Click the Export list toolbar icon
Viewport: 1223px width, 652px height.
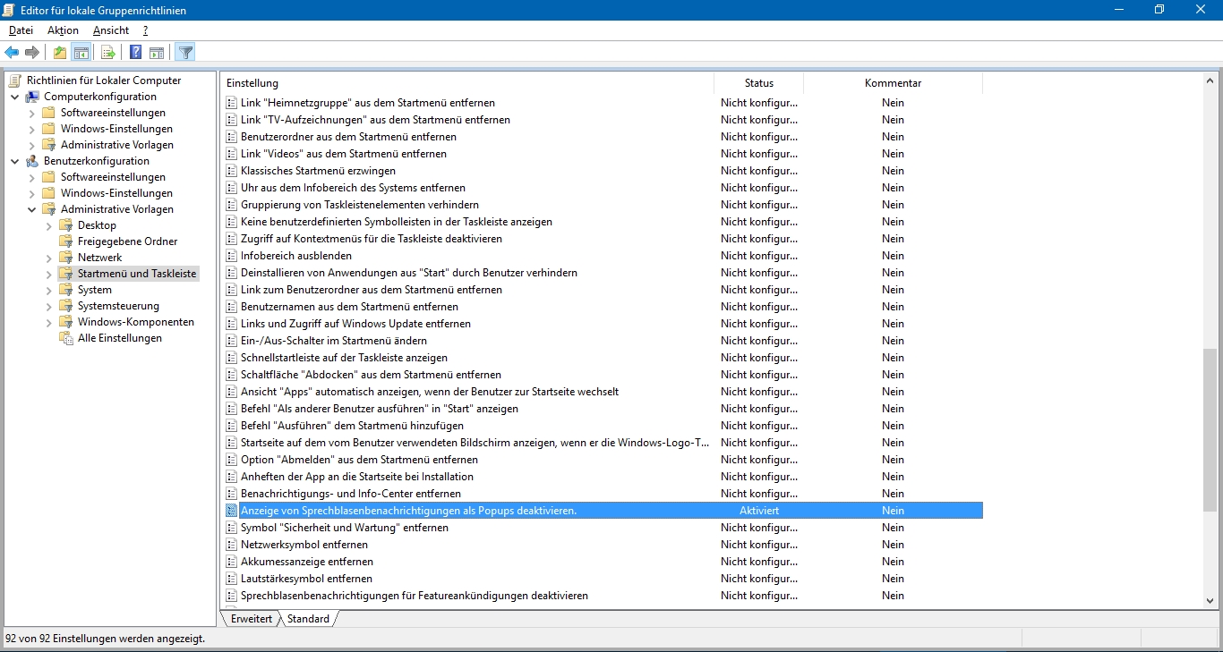pyautogui.click(x=107, y=52)
